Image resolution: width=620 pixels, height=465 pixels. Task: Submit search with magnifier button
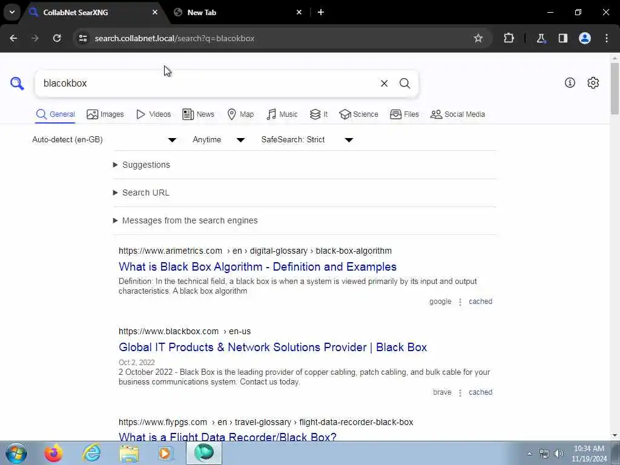[x=404, y=84]
